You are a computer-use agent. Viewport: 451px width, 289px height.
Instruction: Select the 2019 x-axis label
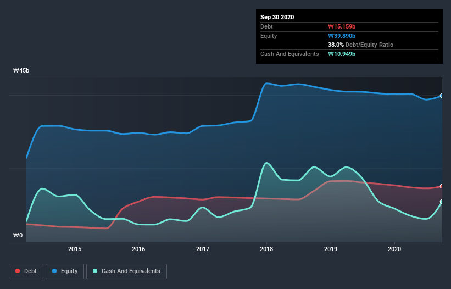point(331,249)
